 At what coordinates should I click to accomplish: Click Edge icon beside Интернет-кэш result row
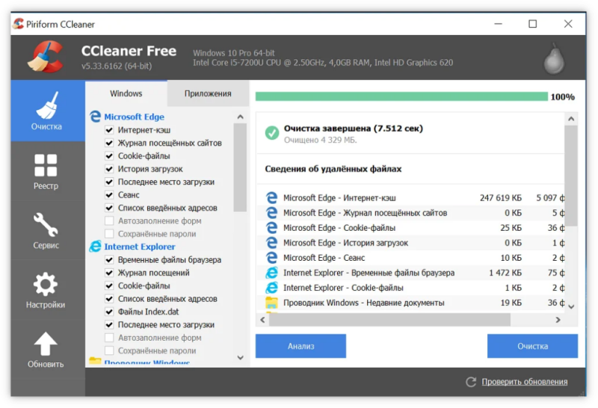(271, 197)
